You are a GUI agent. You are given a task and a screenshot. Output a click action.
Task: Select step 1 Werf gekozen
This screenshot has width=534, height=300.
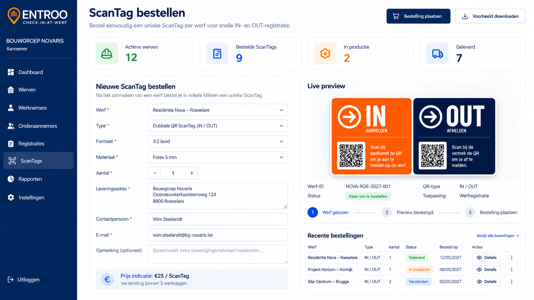tap(328, 212)
